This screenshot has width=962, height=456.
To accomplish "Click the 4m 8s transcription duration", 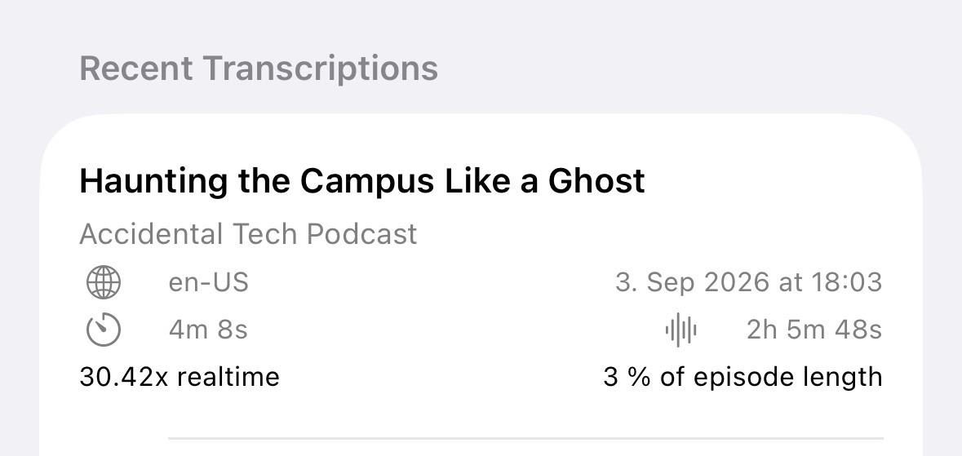I will pos(208,330).
